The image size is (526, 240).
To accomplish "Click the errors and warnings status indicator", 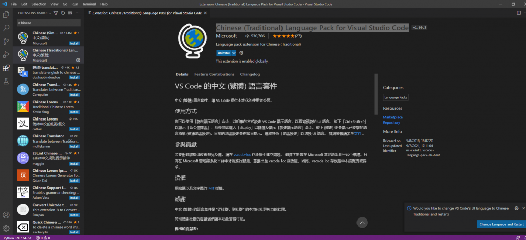I will click(43, 238).
